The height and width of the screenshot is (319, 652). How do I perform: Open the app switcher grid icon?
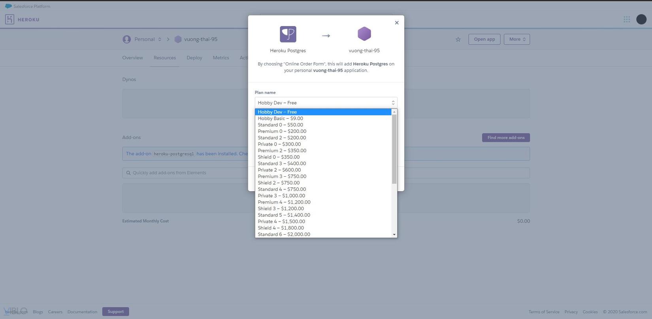tap(627, 19)
